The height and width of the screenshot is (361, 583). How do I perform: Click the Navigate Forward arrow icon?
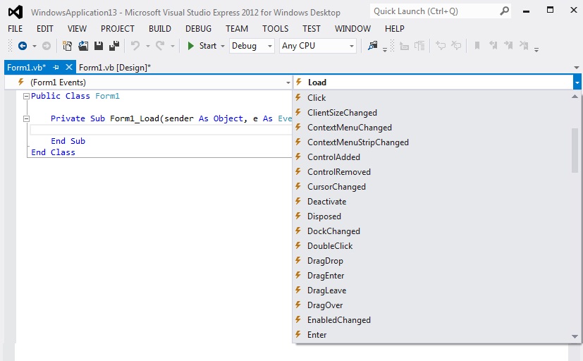coord(46,46)
